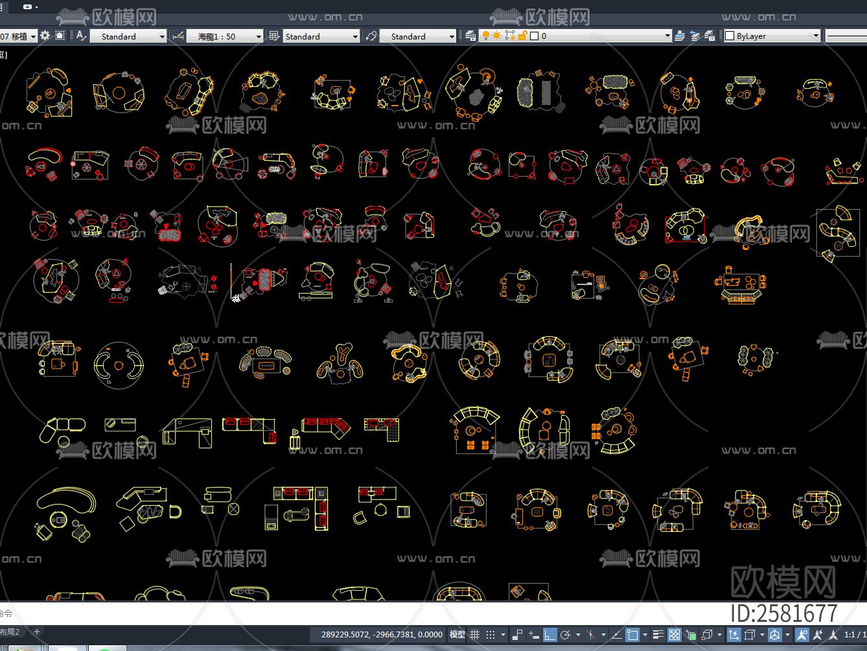Toggle freeze/thaw sun icon for layer 0
The height and width of the screenshot is (651, 867).
496,36
